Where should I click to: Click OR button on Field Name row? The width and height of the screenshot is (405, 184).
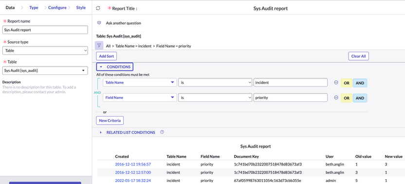(x=347, y=98)
